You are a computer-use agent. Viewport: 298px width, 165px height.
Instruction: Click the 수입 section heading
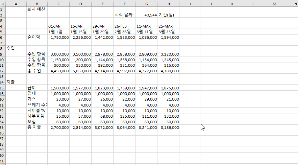click(16, 48)
